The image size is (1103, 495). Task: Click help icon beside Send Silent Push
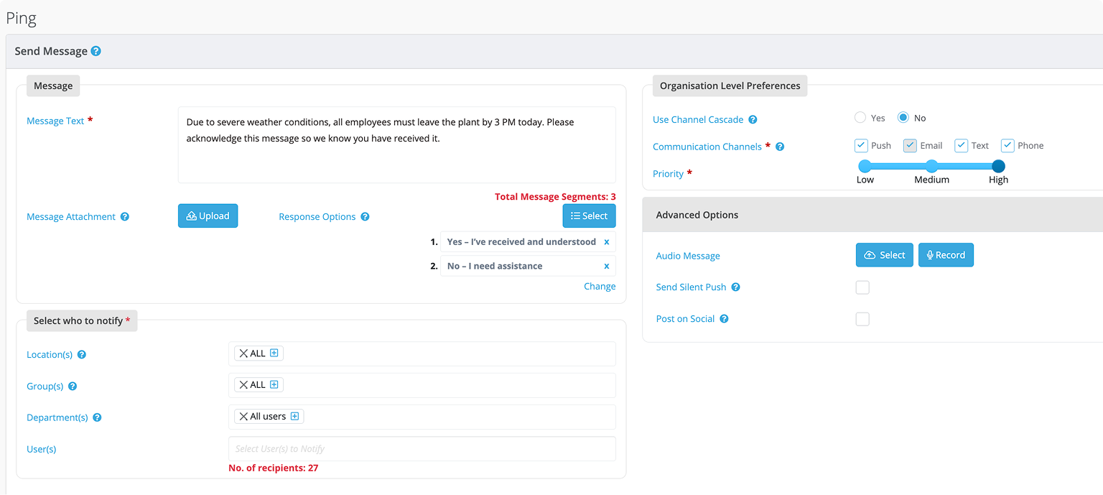click(735, 287)
